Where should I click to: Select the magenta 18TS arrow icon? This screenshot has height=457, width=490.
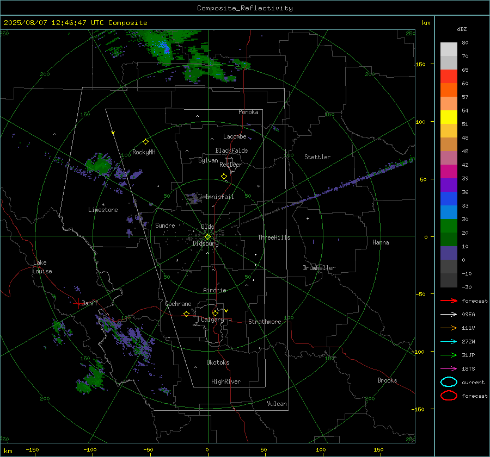coord(449,369)
